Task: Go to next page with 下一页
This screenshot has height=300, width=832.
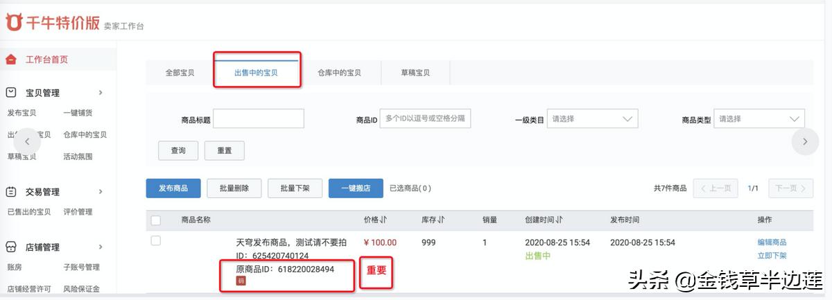Action: click(x=791, y=188)
